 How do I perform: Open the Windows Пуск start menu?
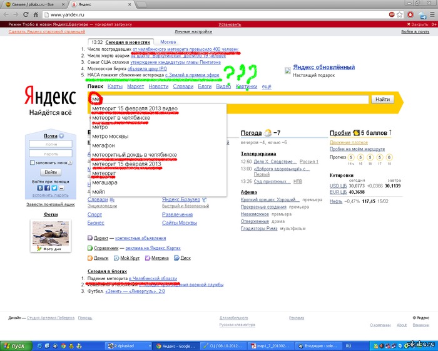point(15,345)
